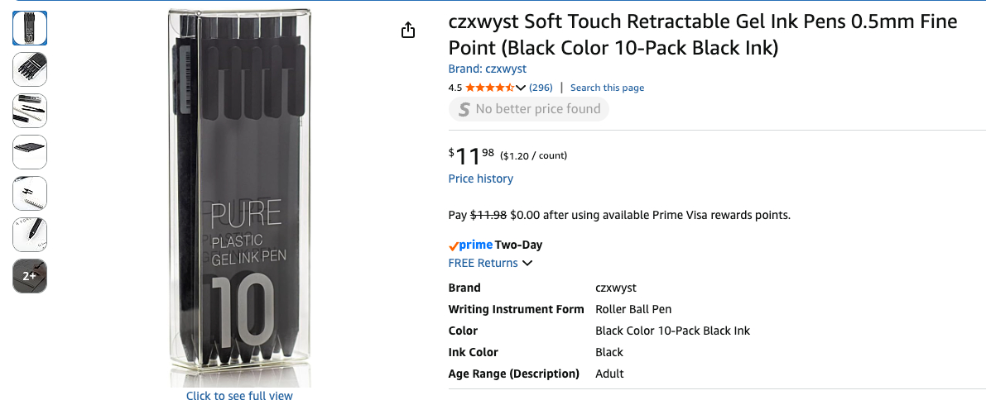Open the 296 customer reviews link
This screenshot has width=986, height=400.
click(x=541, y=88)
